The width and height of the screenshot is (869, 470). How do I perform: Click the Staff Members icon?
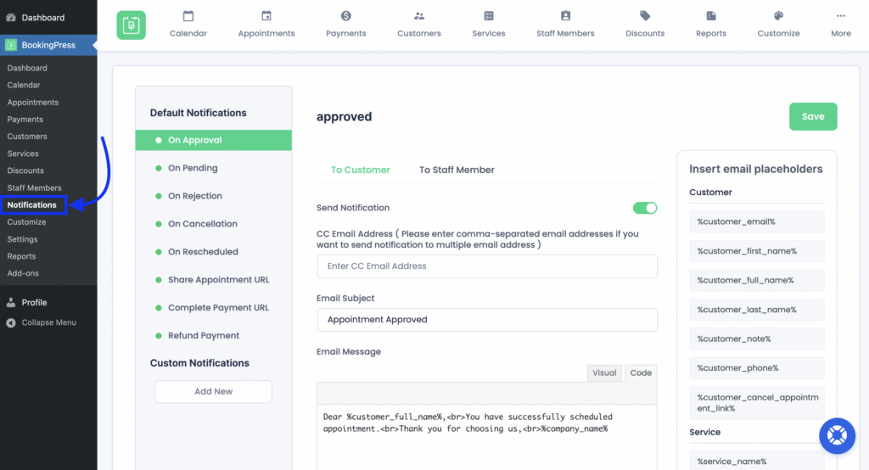click(x=565, y=16)
